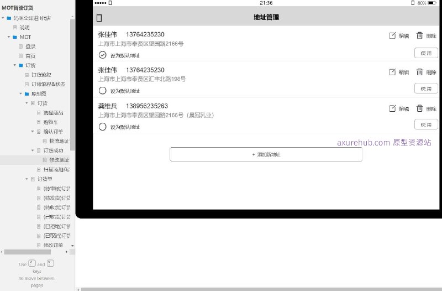Collapse the 订货成功 tree node
The height and width of the screenshot is (291, 442).
tap(33, 150)
